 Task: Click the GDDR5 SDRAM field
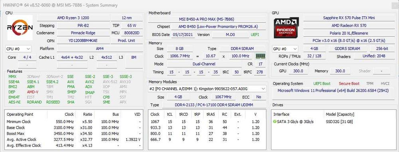[348, 48]
